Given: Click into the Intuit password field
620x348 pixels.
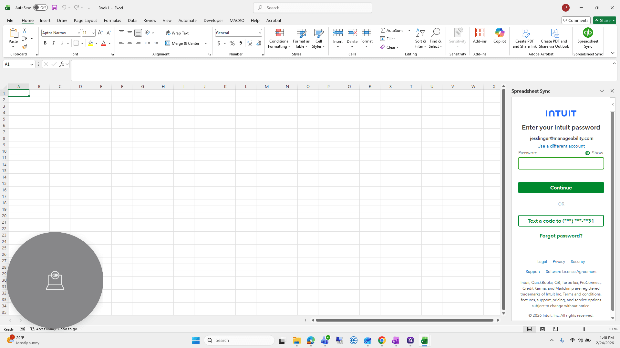Looking at the screenshot, I should point(561,163).
